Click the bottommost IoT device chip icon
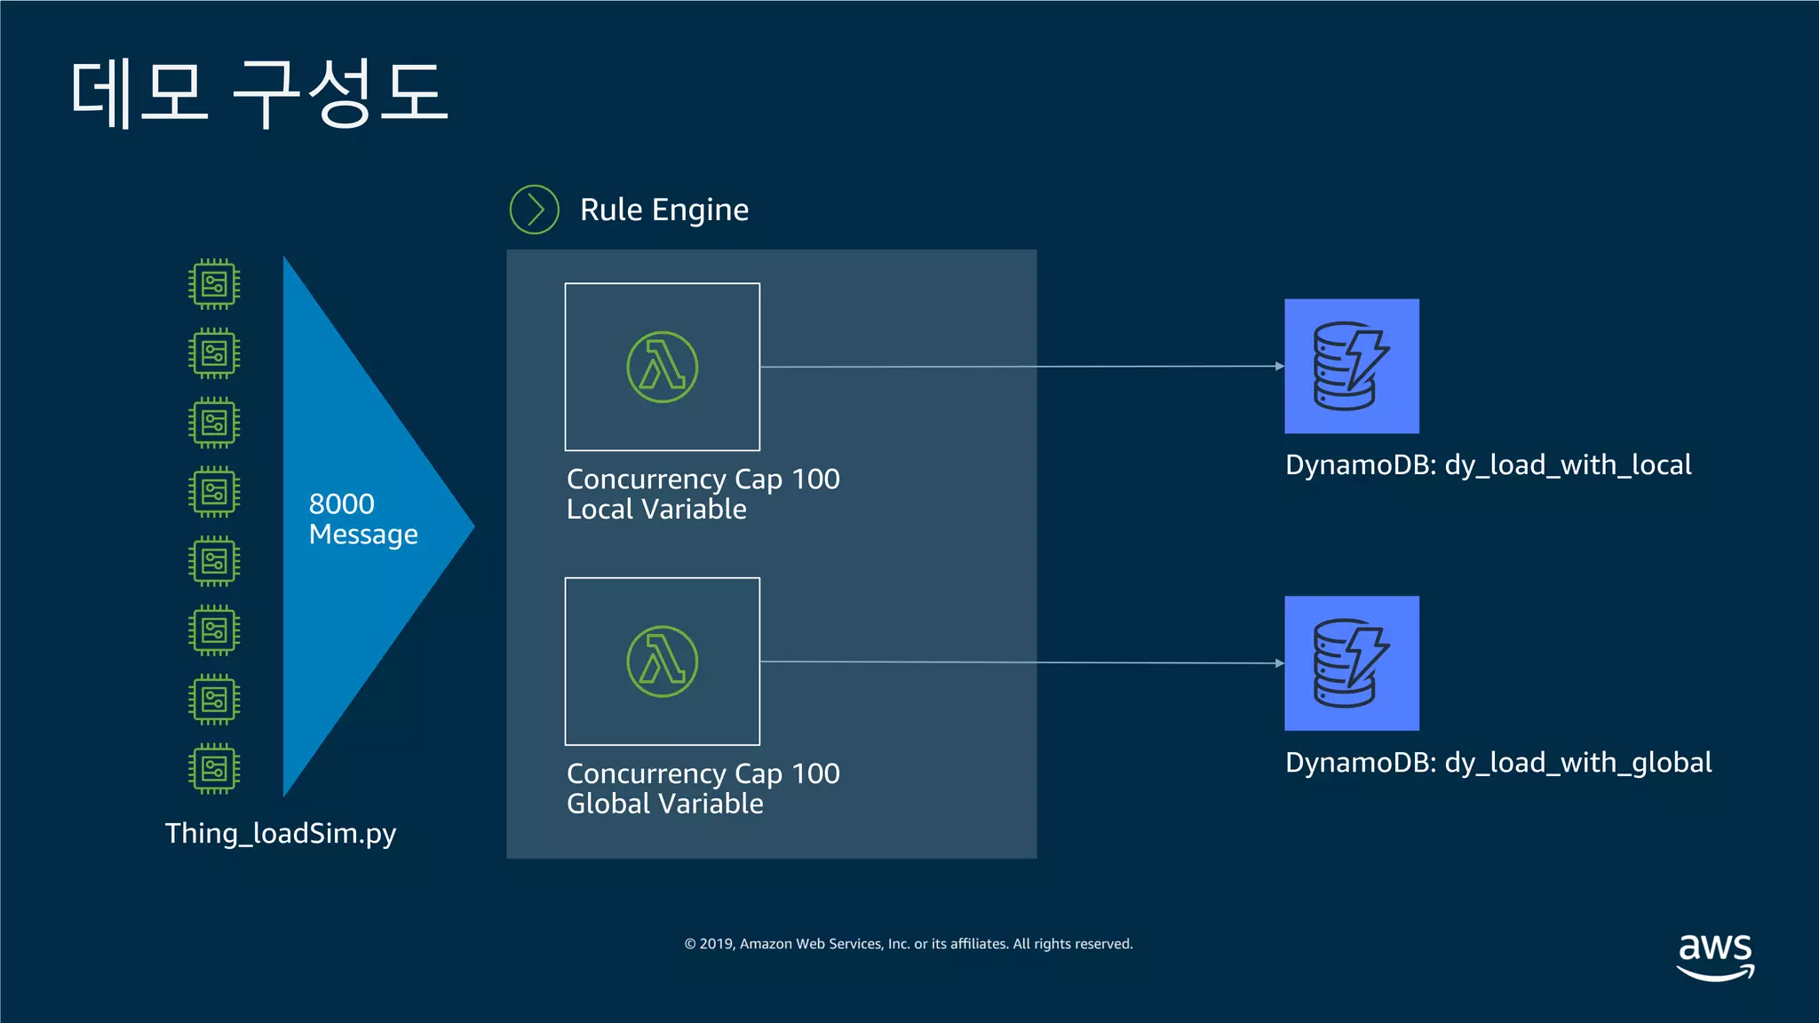This screenshot has height=1023, width=1819. click(x=214, y=768)
